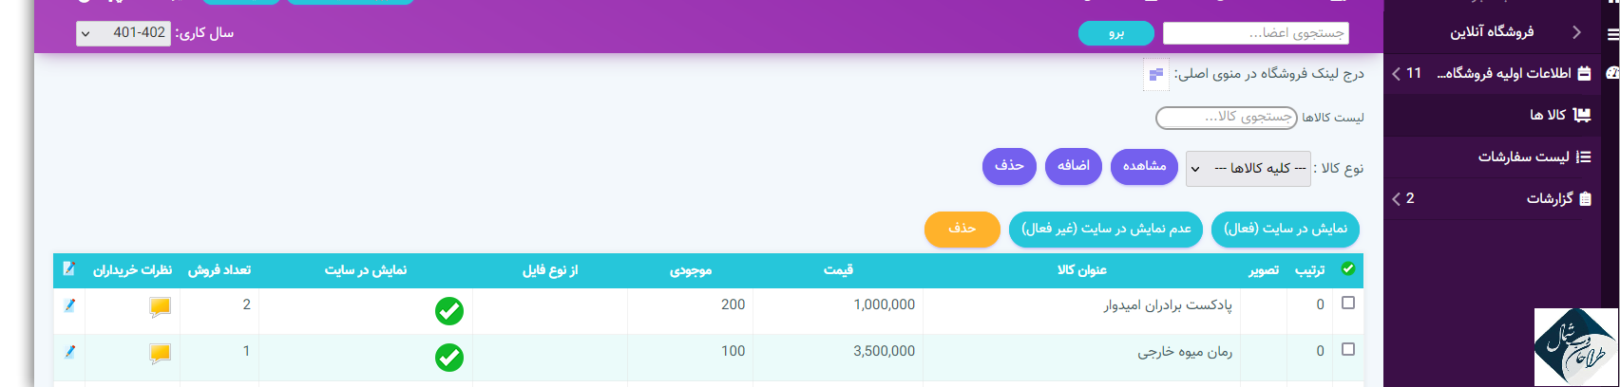Click the نمایش در سایت (فعال) button
Image resolution: width=1620 pixels, height=387 pixels.
1285,230
